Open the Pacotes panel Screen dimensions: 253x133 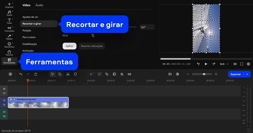click(9, 53)
